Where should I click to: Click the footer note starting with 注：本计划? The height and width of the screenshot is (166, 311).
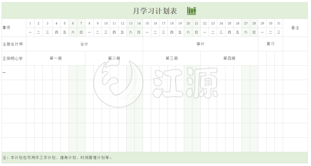click(x=58, y=158)
